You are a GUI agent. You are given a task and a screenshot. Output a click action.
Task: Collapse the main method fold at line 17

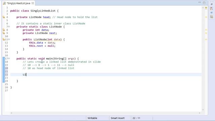(9, 58)
